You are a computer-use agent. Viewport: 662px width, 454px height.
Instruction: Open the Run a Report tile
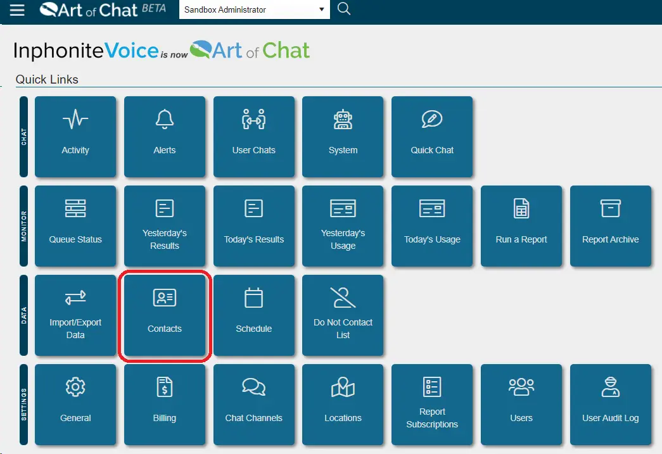point(521,226)
